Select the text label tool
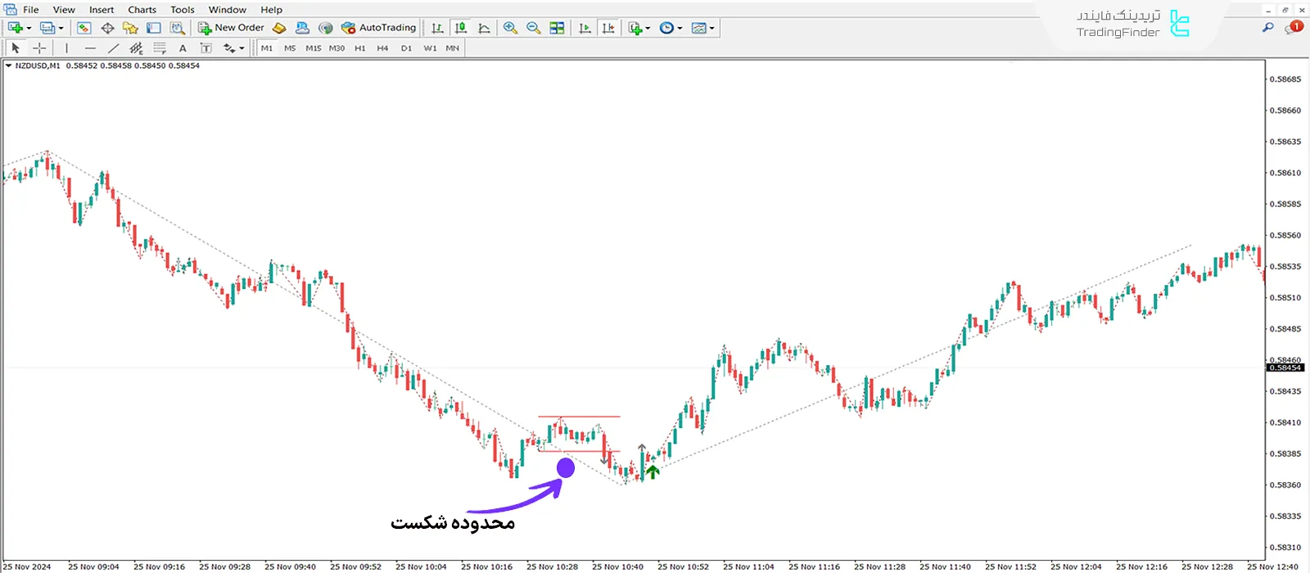Viewport: 1310px width, 573px height. [206, 48]
